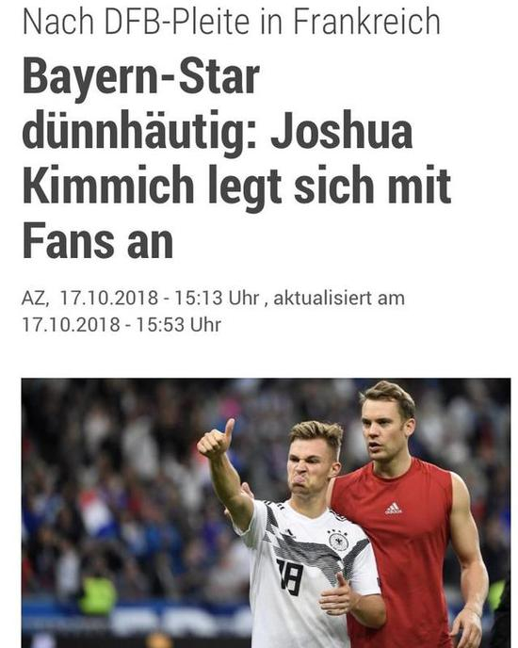This screenshot has height=648, width=518.
Task: Click the DFB crest on the white jersey
Action: click(x=338, y=541)
